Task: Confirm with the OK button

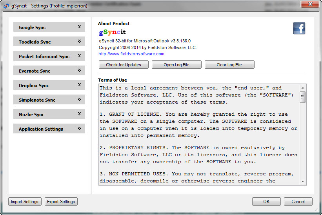Action: tap(266, 202)
